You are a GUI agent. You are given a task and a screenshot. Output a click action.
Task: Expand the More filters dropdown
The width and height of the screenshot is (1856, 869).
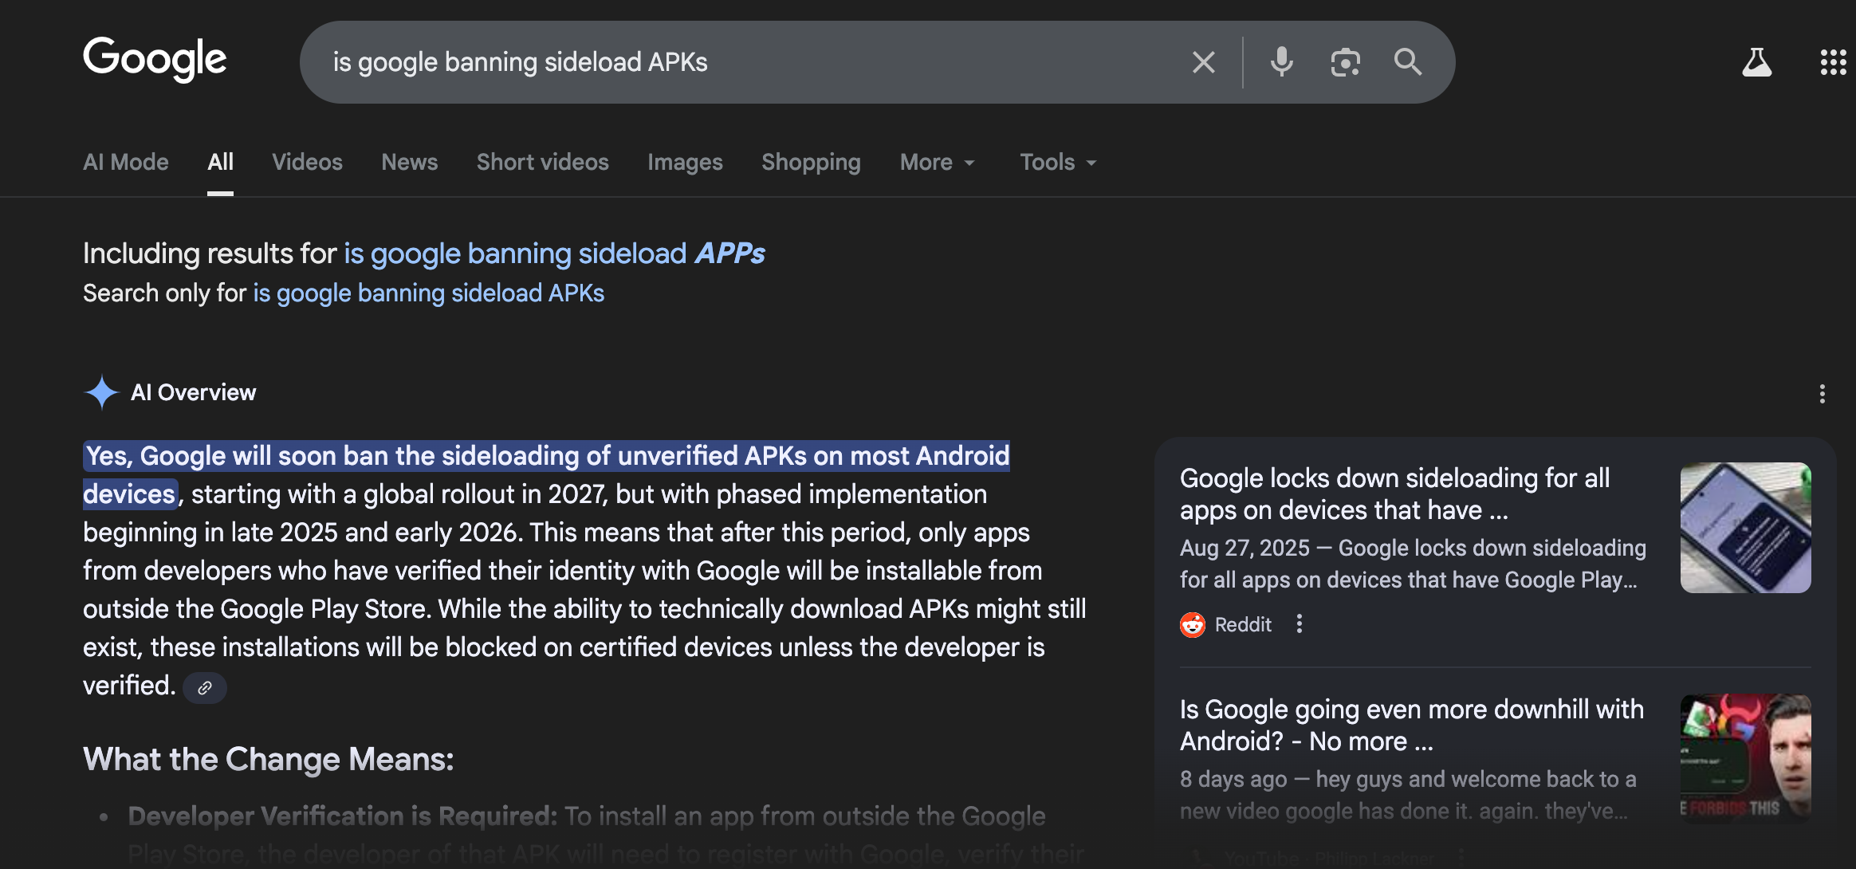coord(938,163)
